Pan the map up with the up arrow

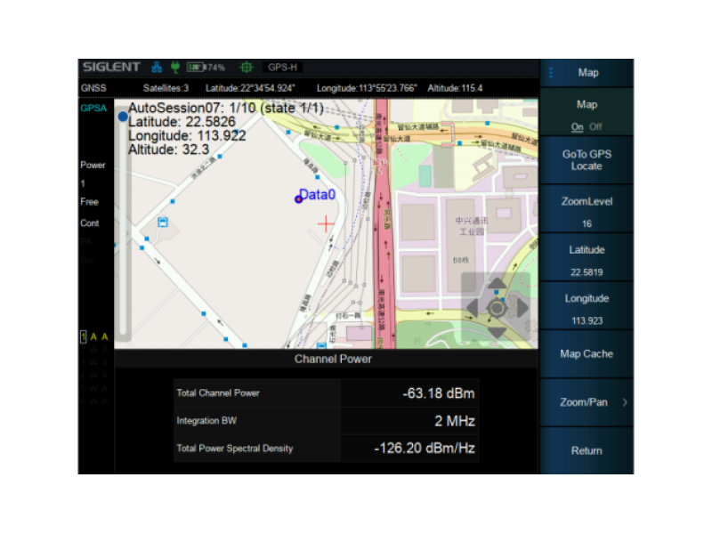tap(497, 283)
